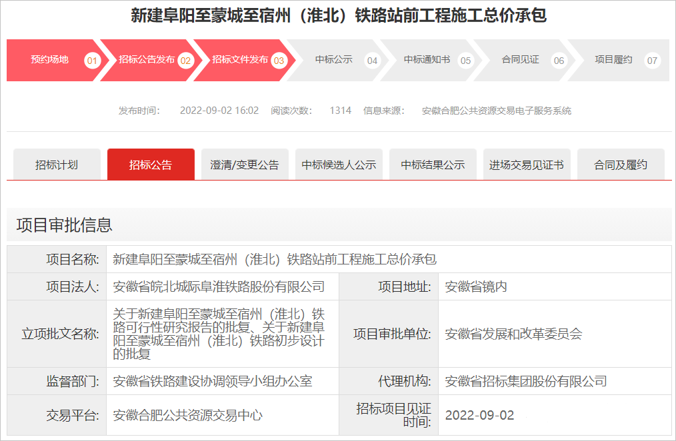Click the 02 circle badge on 招标公告发布

pyautogui.click(x=185, y=61)
